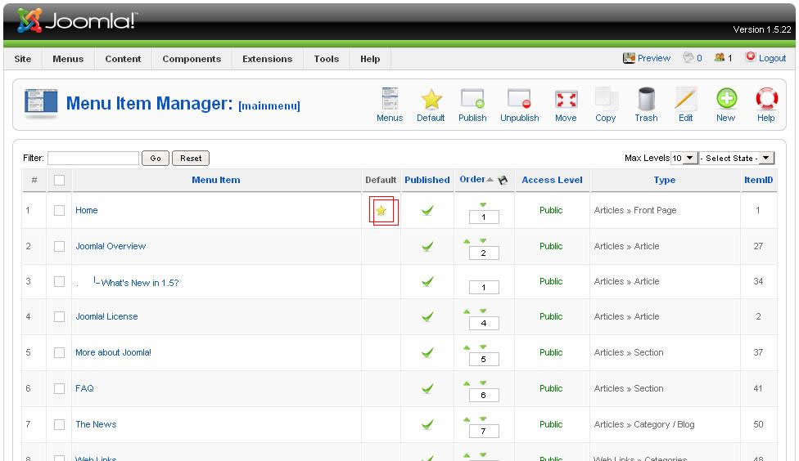Click the Edit pencil toolbar icon
This screenshot has height=461, width=799.
[685, 105]
